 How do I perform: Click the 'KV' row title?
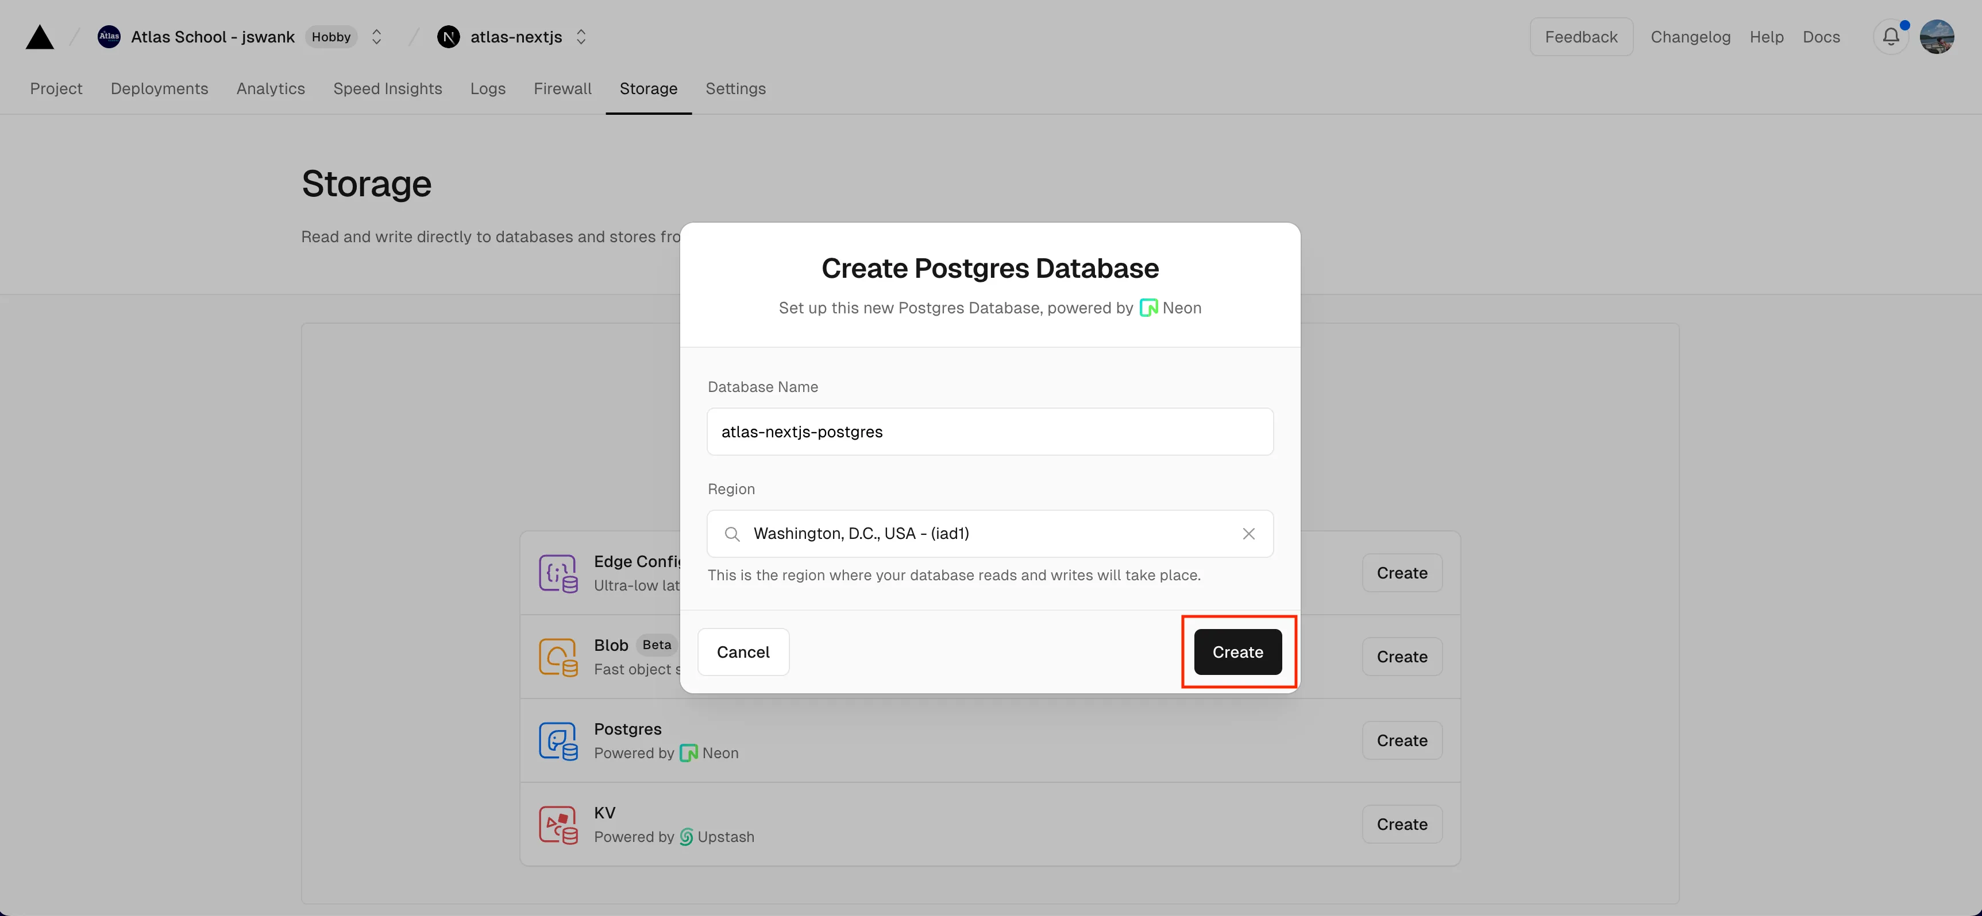[x=605, y=813]
